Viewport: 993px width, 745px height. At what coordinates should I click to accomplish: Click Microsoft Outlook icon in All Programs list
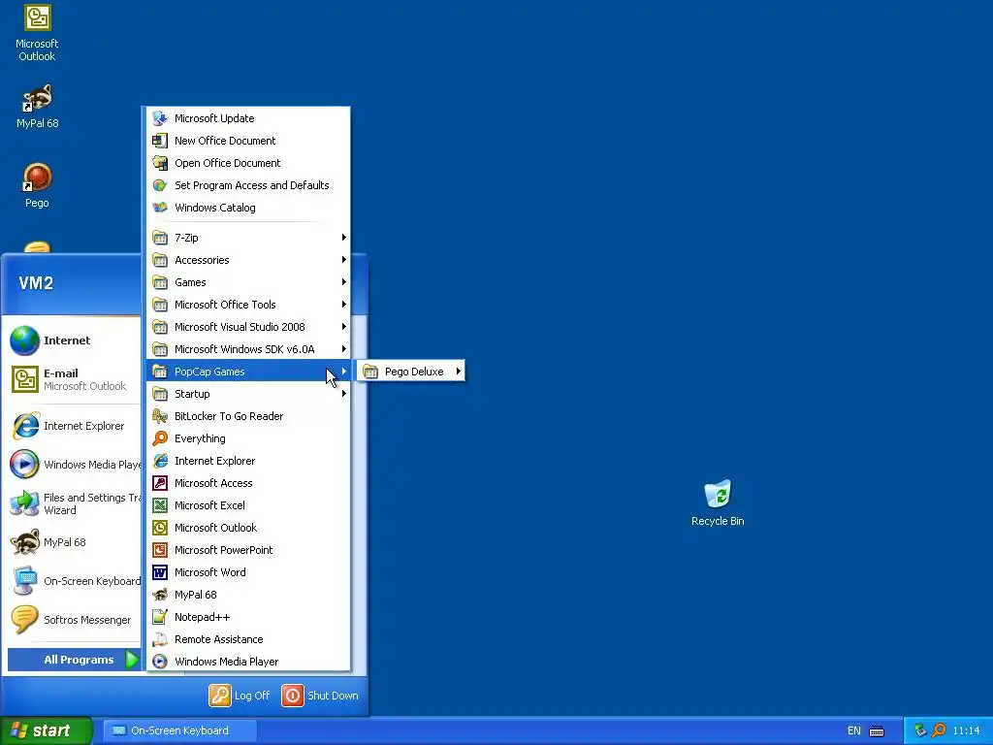tap(160, 528)
